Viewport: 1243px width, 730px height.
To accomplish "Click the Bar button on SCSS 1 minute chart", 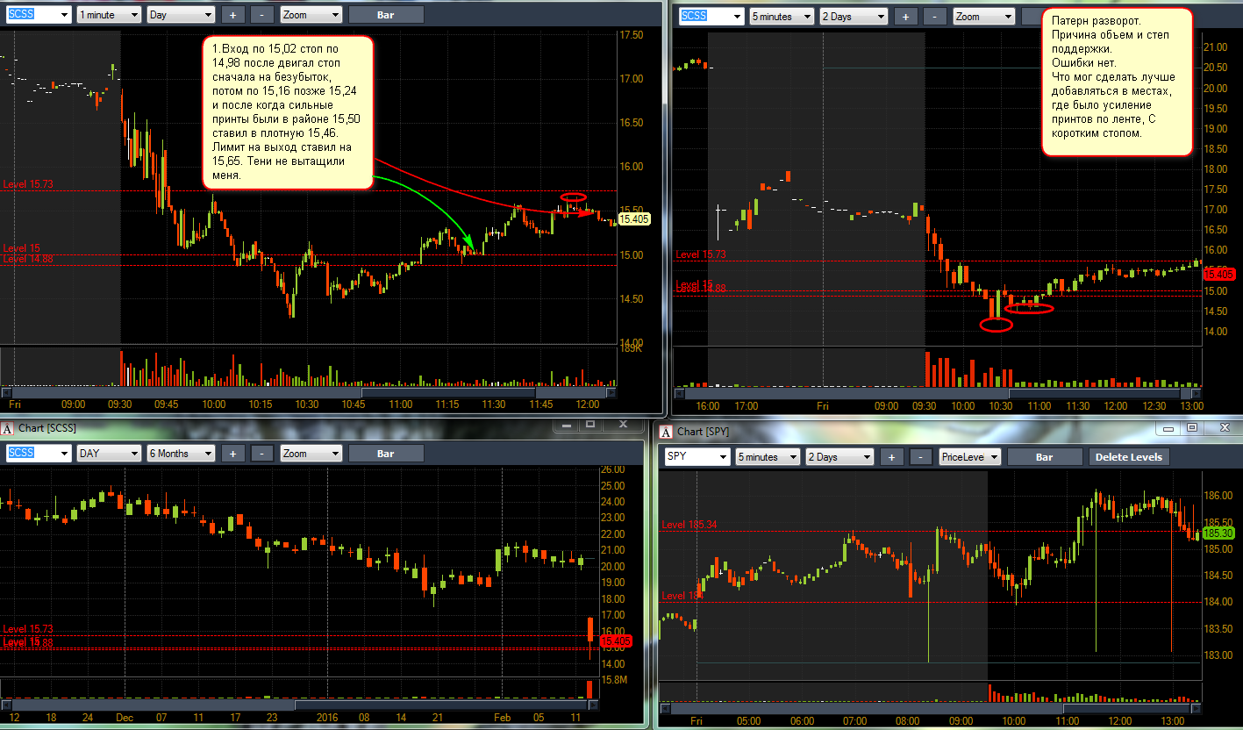I will click(386, 15).
